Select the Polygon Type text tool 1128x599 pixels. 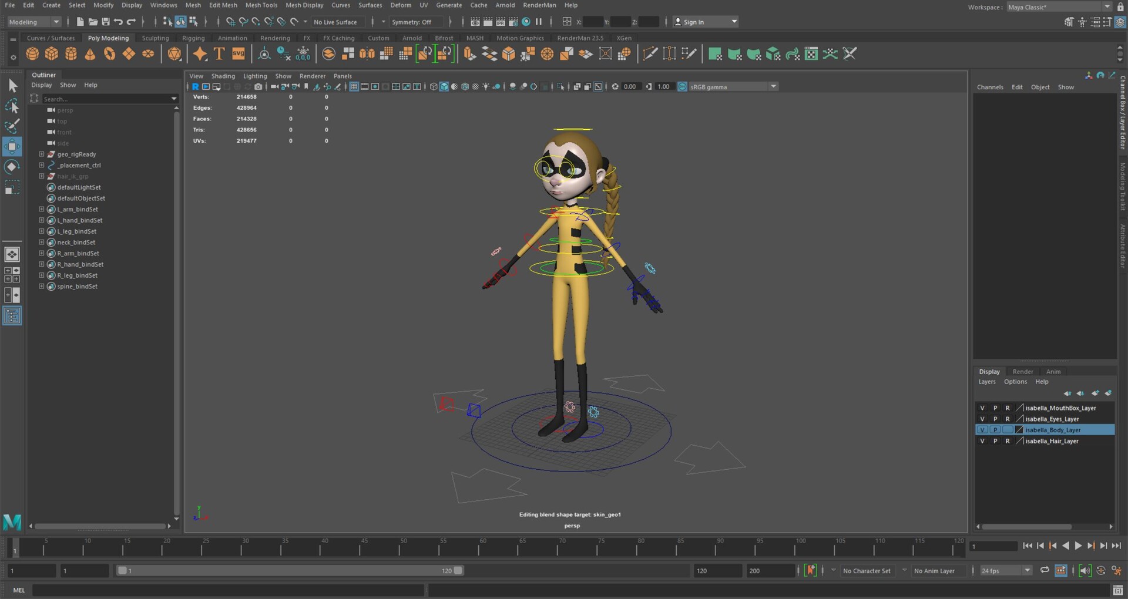219,53
